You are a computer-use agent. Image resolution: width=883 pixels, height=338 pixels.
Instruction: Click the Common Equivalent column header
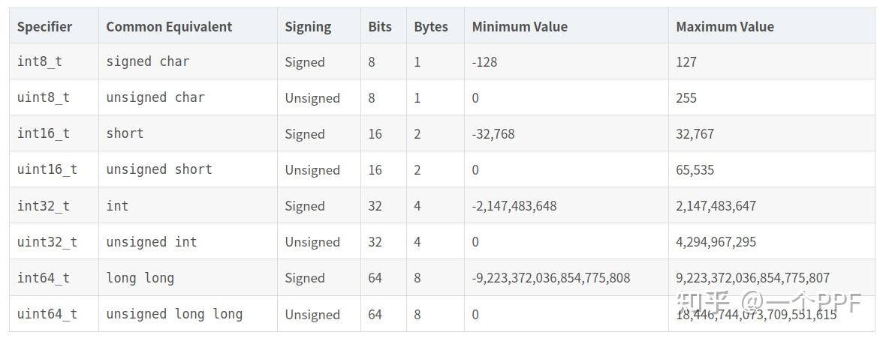tap(169, 26)
